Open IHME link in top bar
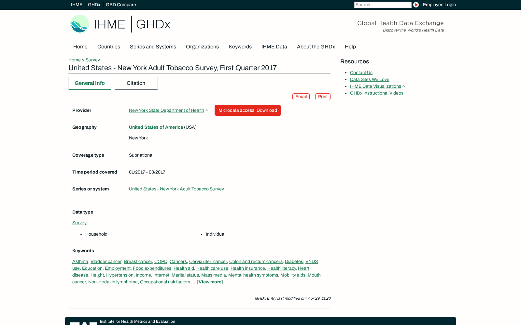 (77, 5)
